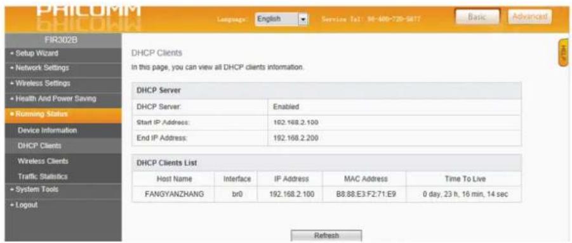Click the DHCP Clients page heading
Viewport: 572px width, 243px height.
pos(156,53)
